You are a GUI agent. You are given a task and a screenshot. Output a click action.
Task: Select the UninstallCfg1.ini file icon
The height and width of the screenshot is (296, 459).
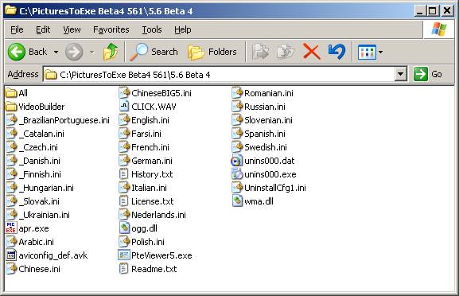pos(237,187)
